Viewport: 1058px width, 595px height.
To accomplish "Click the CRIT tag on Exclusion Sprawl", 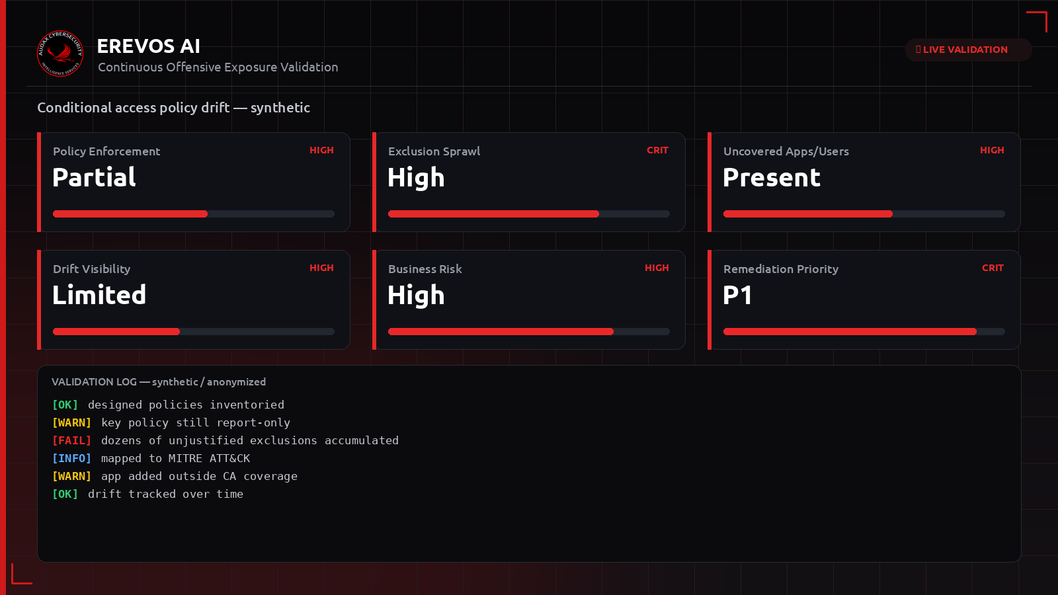I will coord(657,150).
